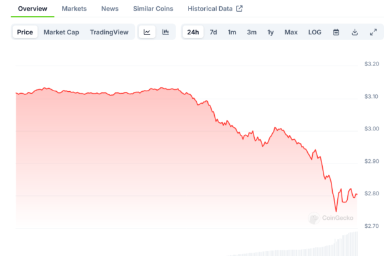Go to the News tab

(110, 9)
